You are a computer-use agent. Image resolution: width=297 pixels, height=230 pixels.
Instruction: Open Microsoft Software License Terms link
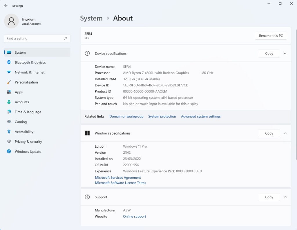point(120,183)
